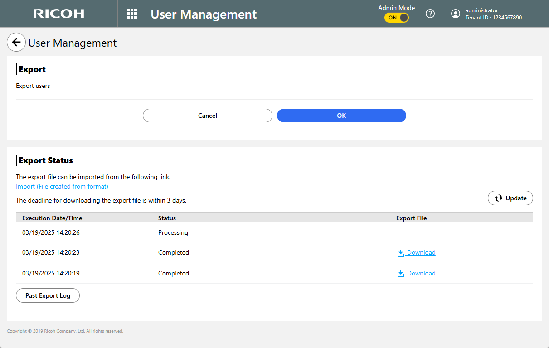Click the Export File column header
Image resolution: width=549 pixels, height=348 pixels.
[411, 218]
